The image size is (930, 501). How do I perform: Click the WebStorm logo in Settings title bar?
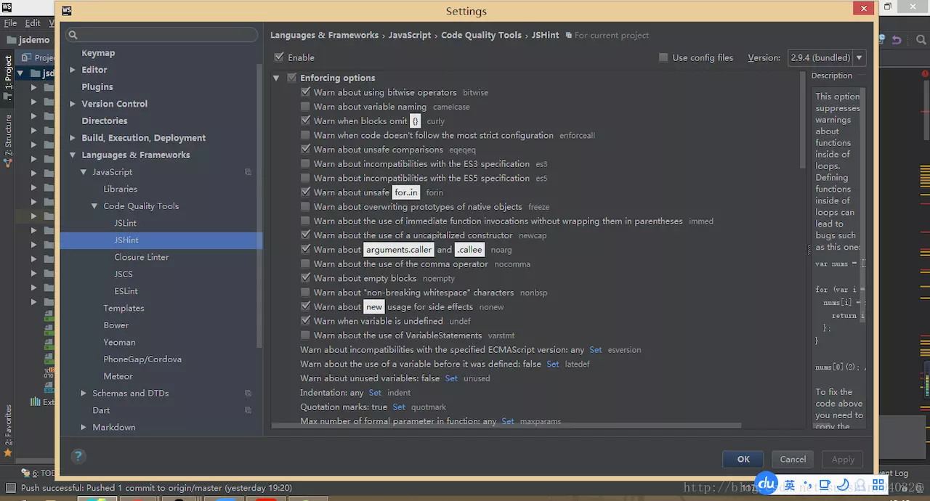tap(67, 11)
